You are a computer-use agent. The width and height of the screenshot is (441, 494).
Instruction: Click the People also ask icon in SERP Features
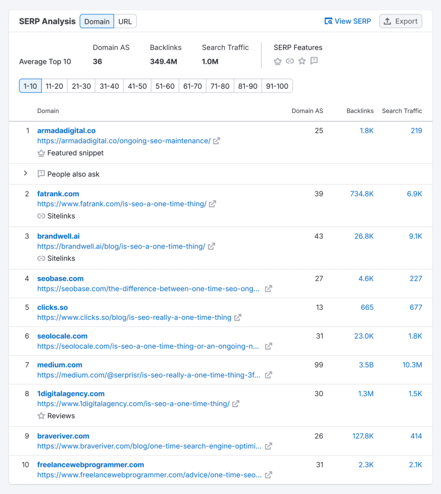[314, 61]
